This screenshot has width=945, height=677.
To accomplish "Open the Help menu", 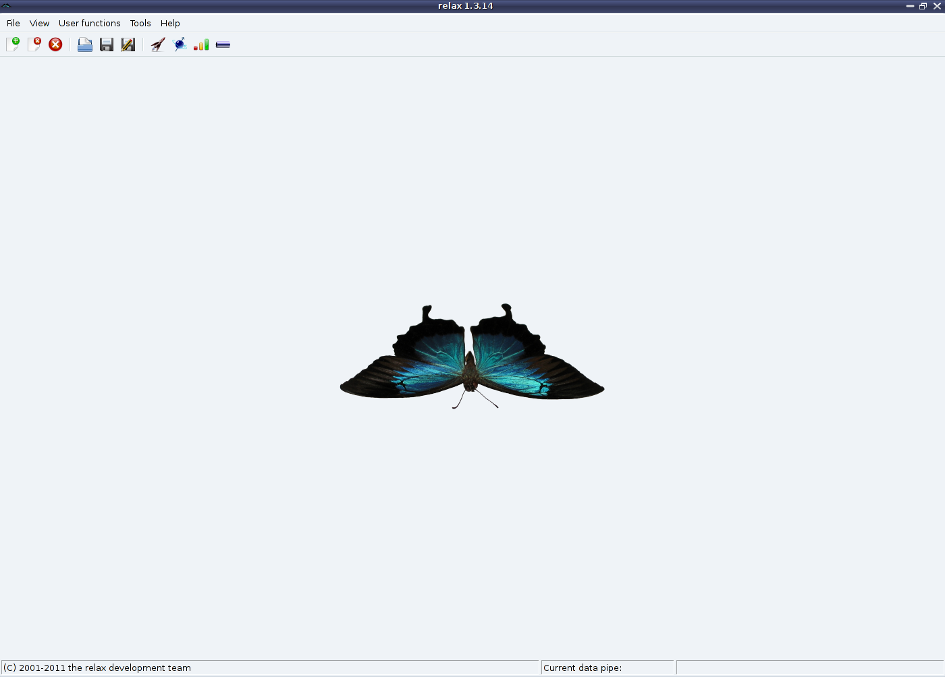I will coord(170,23).
